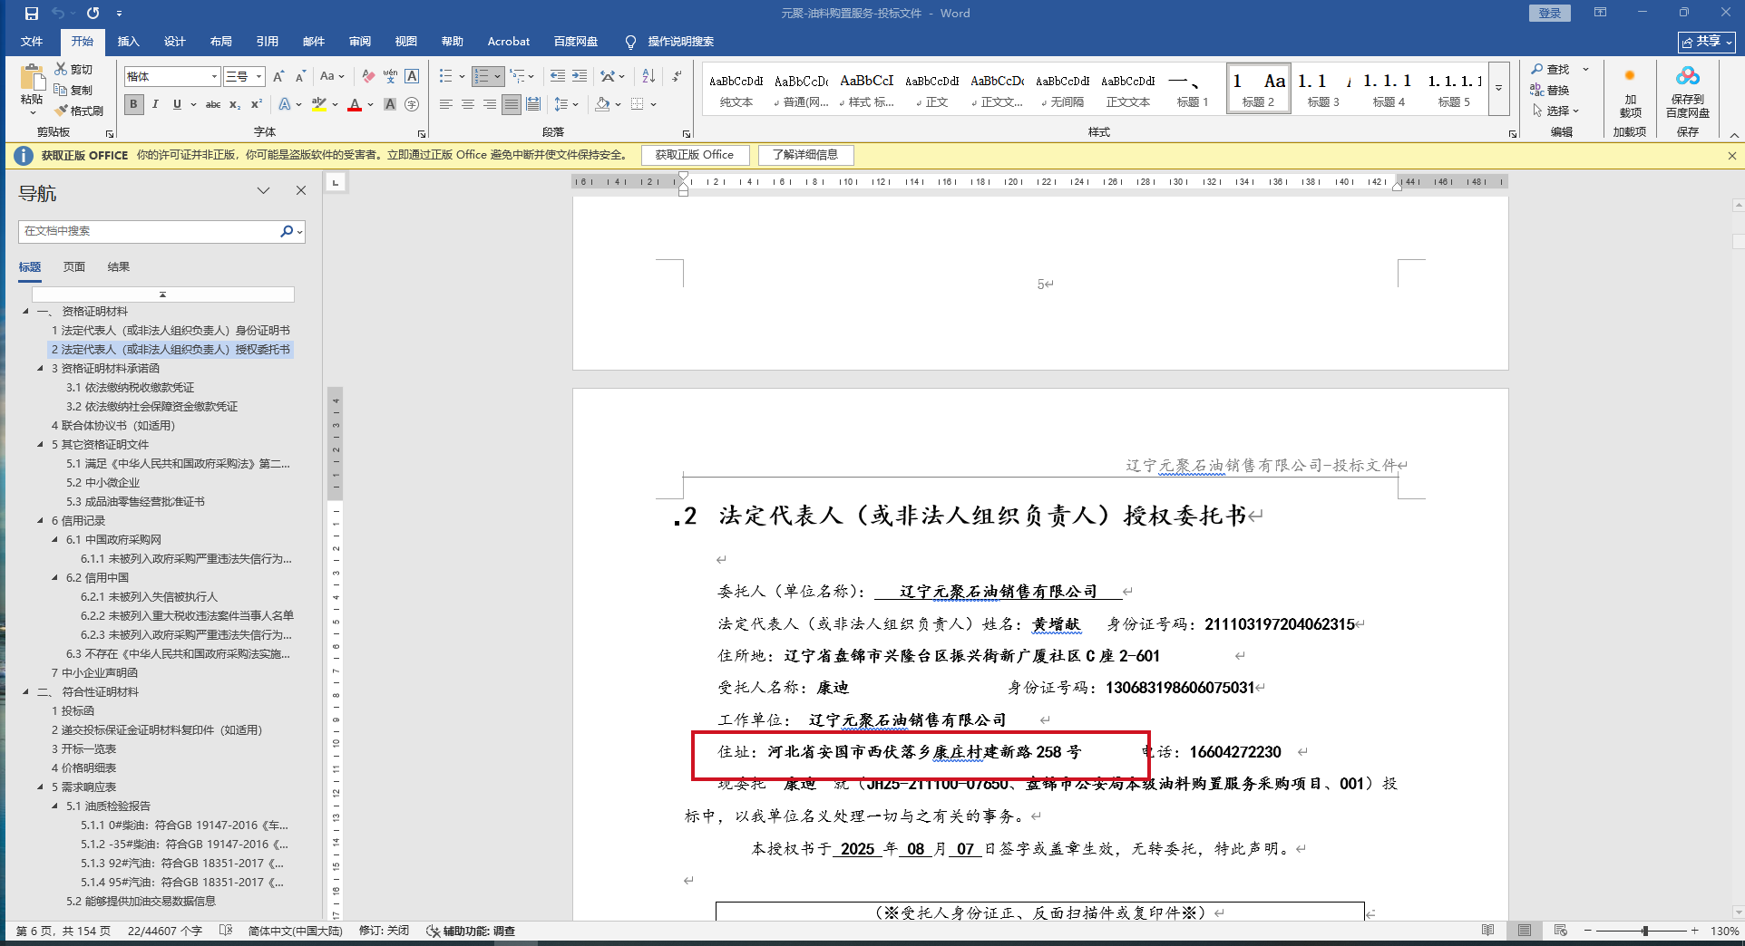Toggle underline formatting

point(177,104)
